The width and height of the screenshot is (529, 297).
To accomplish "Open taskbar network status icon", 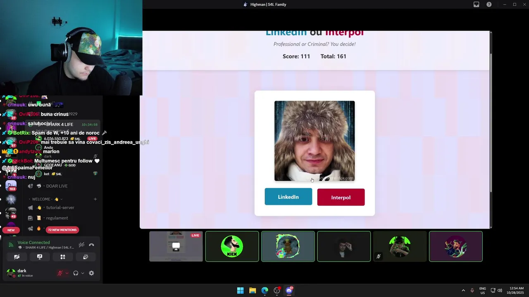I will (x=493, y=290).
